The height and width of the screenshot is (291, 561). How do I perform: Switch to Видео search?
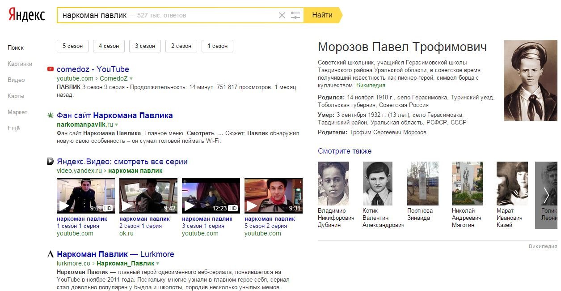[x=16, y=80]
